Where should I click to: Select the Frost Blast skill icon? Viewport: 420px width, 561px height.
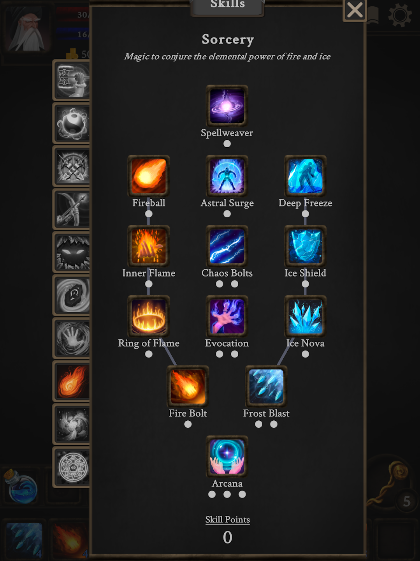click(x=266, y=386)
